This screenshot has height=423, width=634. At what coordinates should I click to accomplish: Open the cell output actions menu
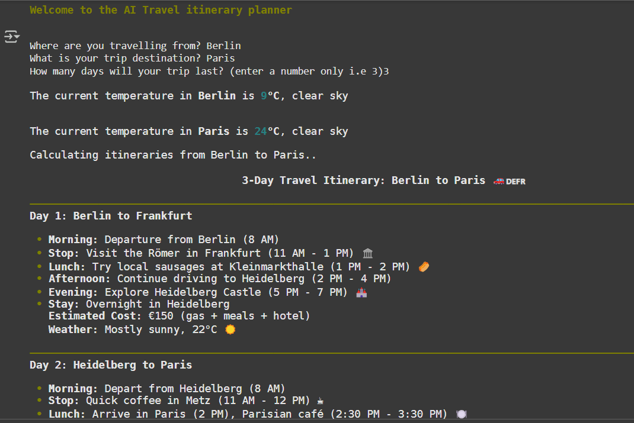pos(12,37)
